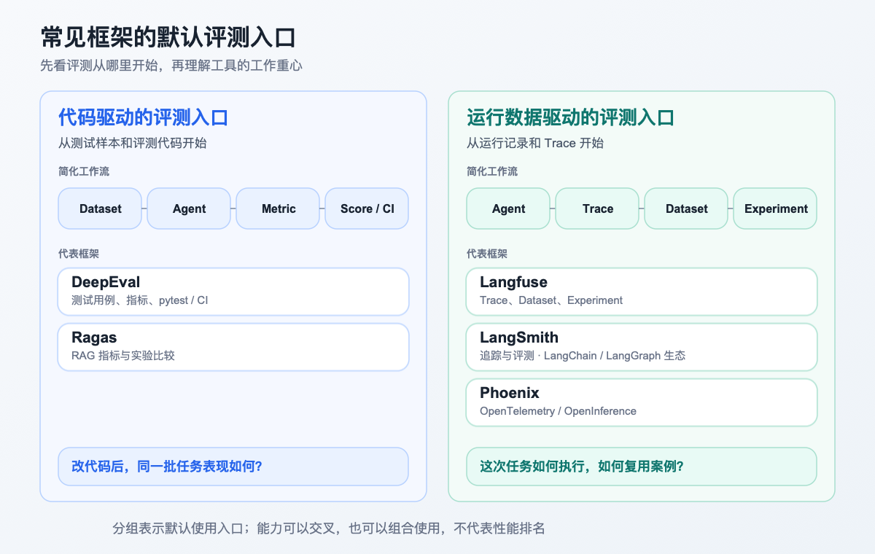Click the 'RAG 指标与实验比较' description

coord(123,356)
